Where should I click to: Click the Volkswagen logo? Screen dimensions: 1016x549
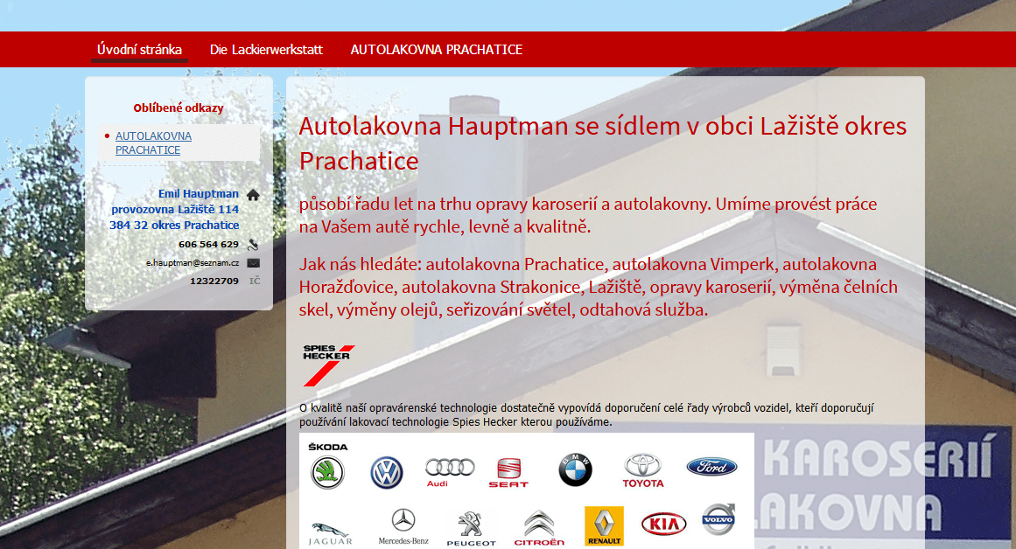coord(387,473)
